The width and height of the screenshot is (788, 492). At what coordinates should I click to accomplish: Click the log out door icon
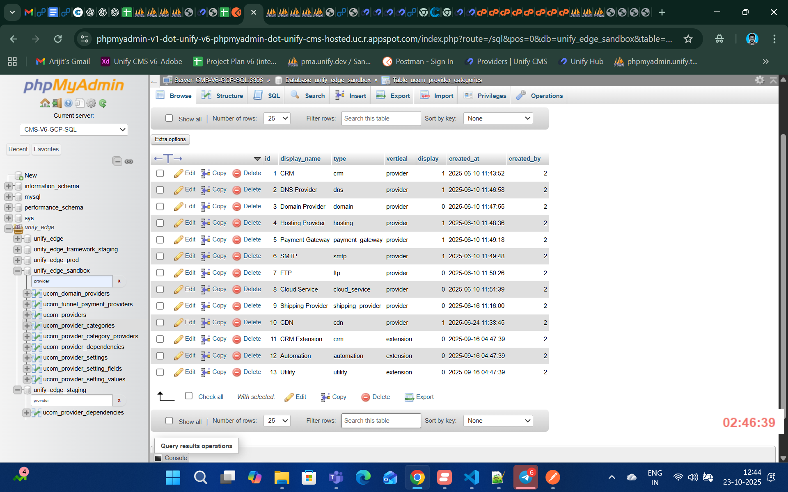(x=57, y=103)
